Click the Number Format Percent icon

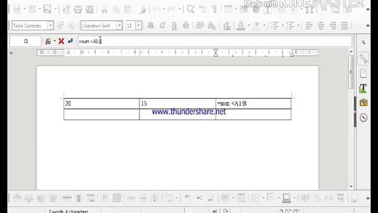coord(317,198)
